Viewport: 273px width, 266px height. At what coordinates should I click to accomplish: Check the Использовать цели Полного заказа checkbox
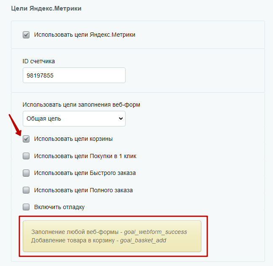[26, 190]
